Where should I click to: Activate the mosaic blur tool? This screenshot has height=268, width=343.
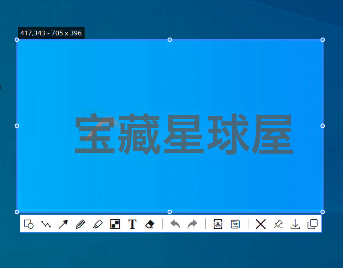point(115,224)
